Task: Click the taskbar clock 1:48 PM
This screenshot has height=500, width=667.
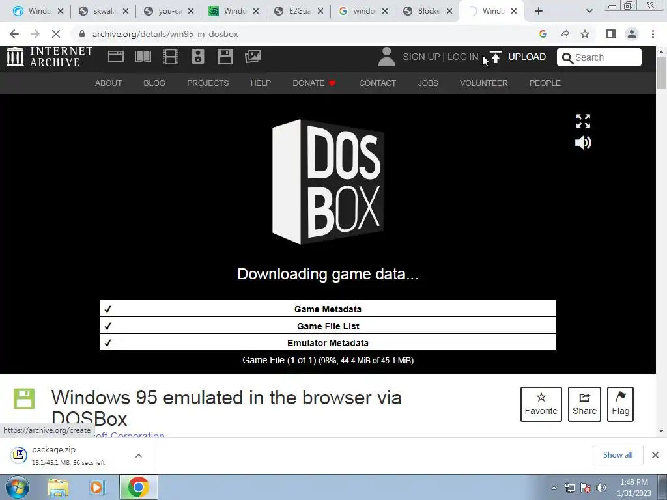Action: pos(634,482)
